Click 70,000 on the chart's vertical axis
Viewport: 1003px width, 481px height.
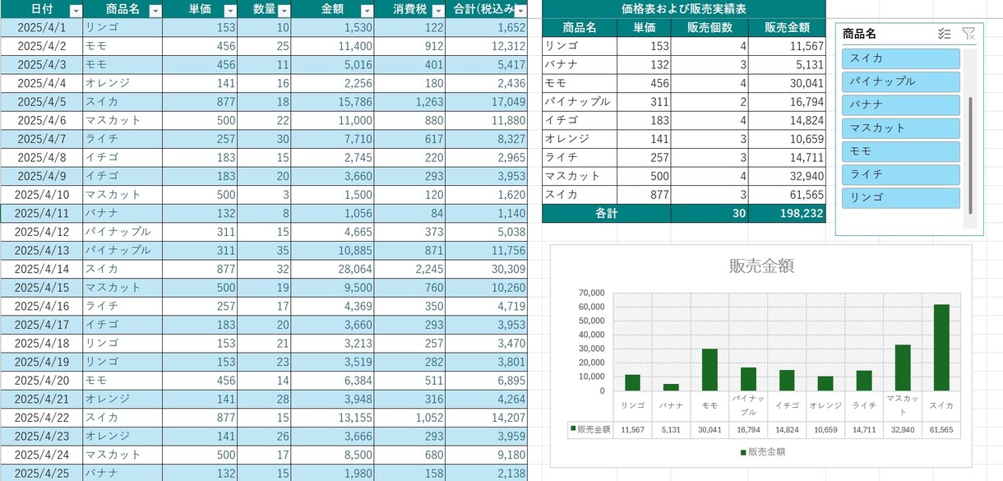(592, 293)
